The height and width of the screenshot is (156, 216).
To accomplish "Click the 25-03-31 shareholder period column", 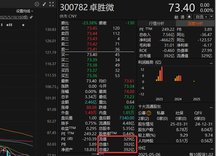I will click(x=179, y=124).
